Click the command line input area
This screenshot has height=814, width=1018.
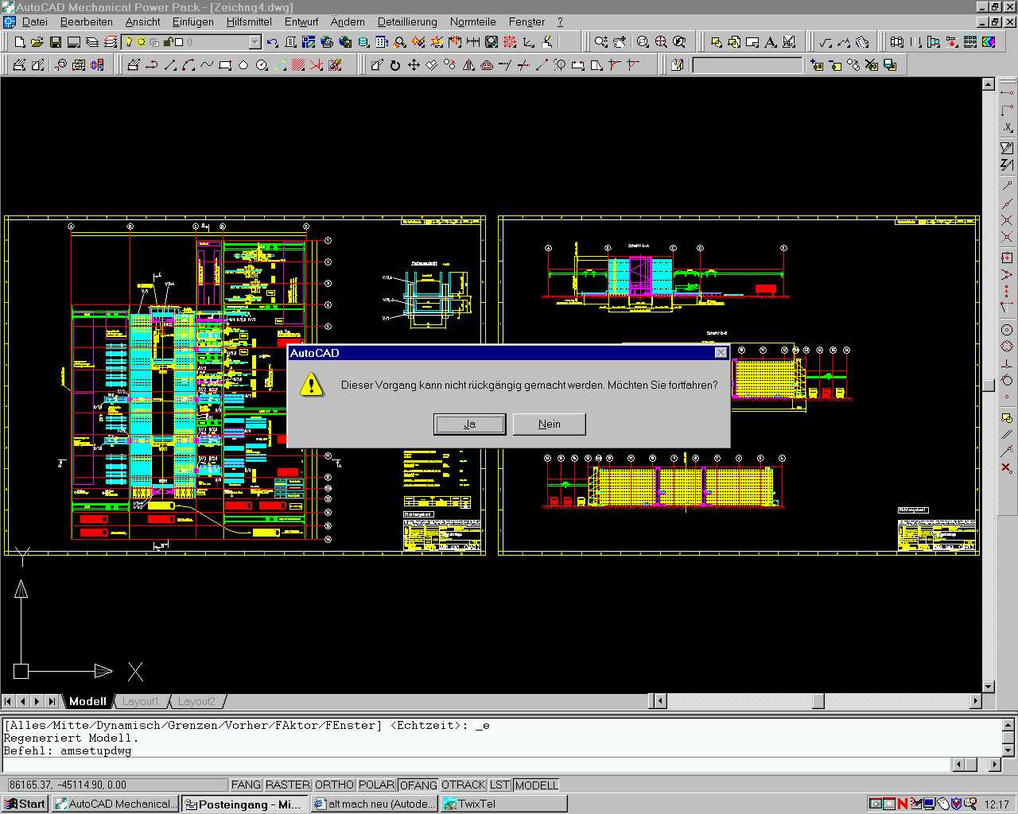(477, 764)
